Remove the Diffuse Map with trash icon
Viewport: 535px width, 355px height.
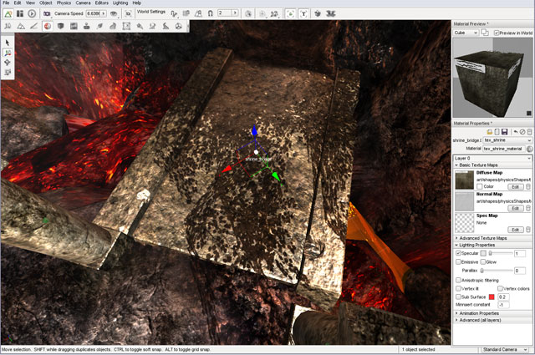[x=528, y=185]
